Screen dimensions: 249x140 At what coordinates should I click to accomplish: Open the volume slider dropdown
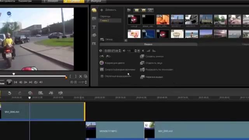pos(139,51)
